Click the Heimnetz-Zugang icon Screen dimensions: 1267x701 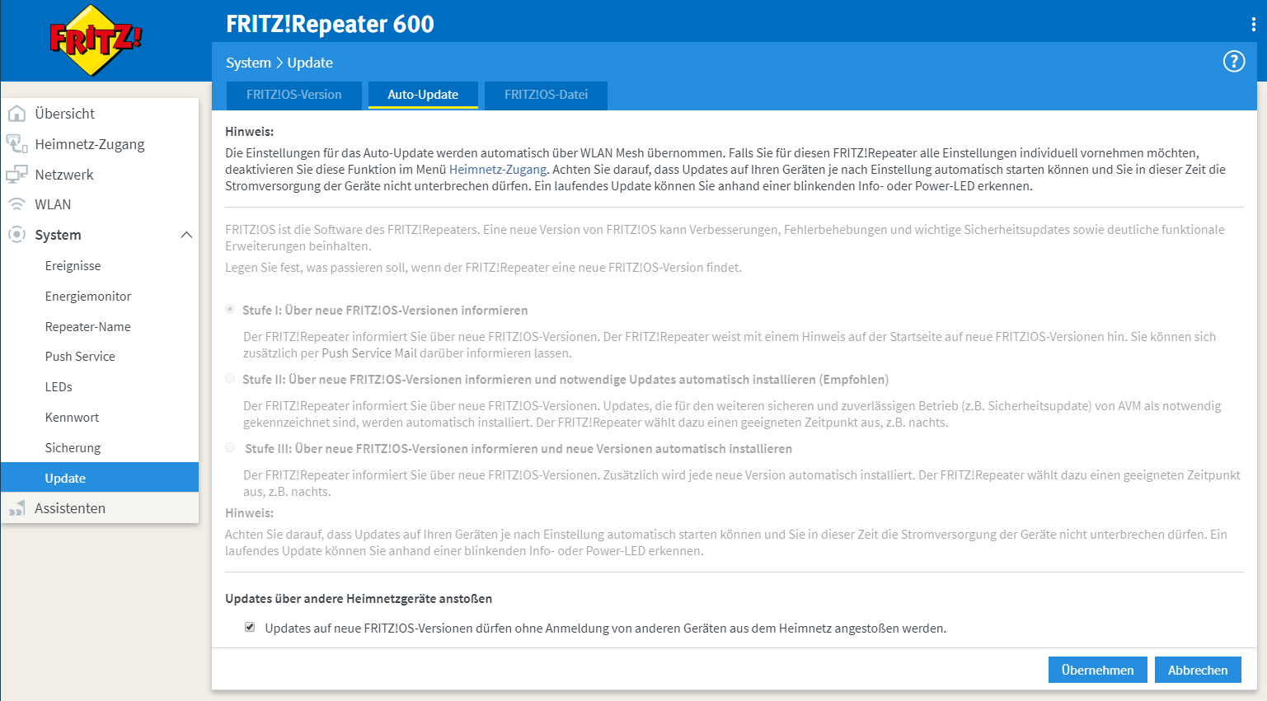tap(16, 144)
